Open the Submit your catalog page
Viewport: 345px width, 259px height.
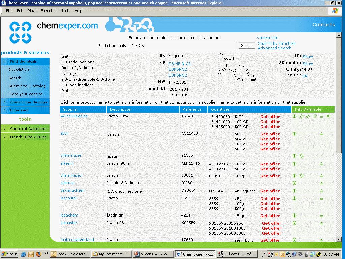pos(27,86)
